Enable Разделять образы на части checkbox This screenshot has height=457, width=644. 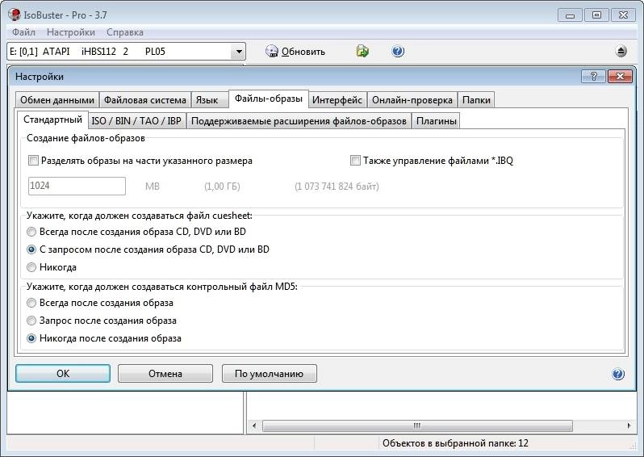click(33, 161)
